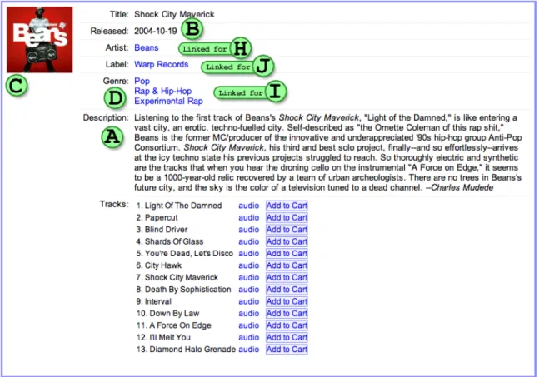
Task: Click track name 10. Down By Law
Action: pyautogui.click(x=167, y=314)
